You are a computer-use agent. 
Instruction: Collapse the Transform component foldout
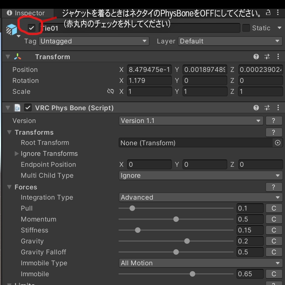click(x=8, y=57)
